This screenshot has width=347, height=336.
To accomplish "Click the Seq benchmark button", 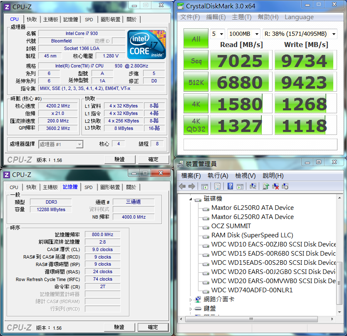I will pos(196,60).
